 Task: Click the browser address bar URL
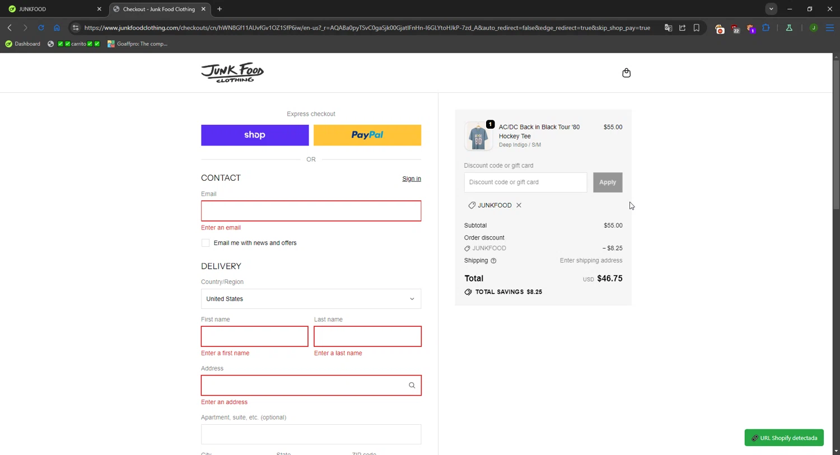pos(367,27)
